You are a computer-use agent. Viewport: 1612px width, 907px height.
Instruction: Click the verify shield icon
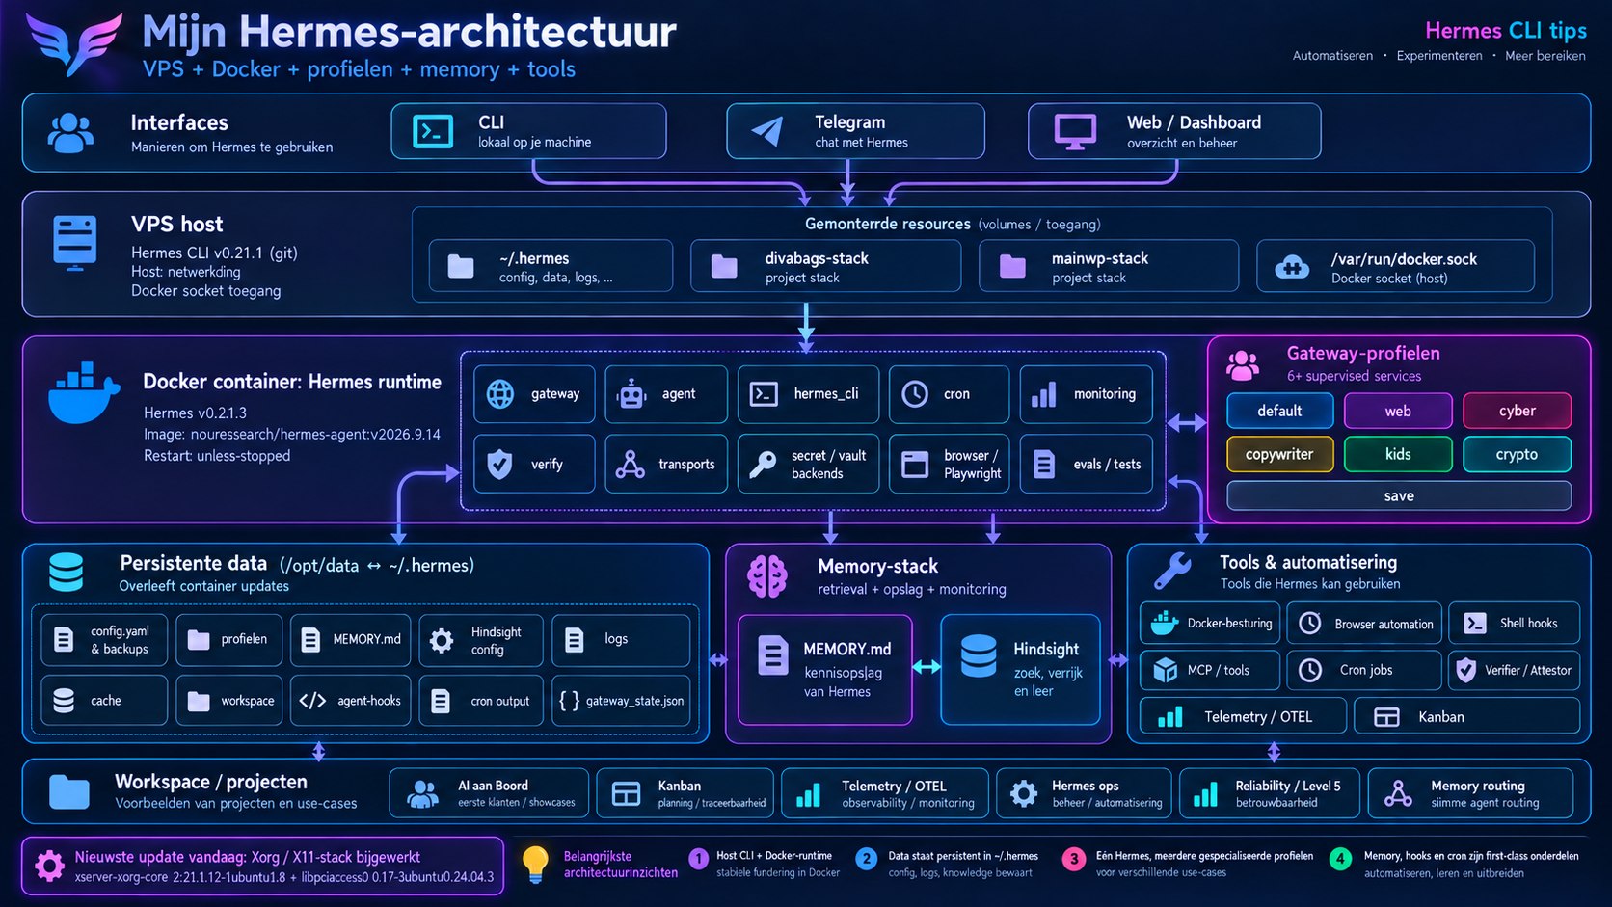coord(499,465)
